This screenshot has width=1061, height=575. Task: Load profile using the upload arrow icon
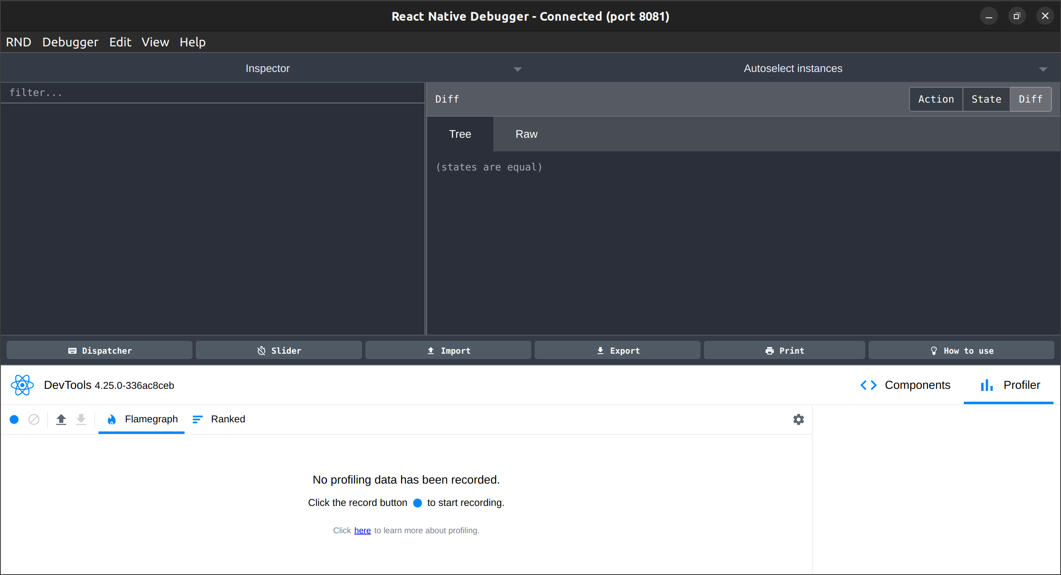[61, 419]
